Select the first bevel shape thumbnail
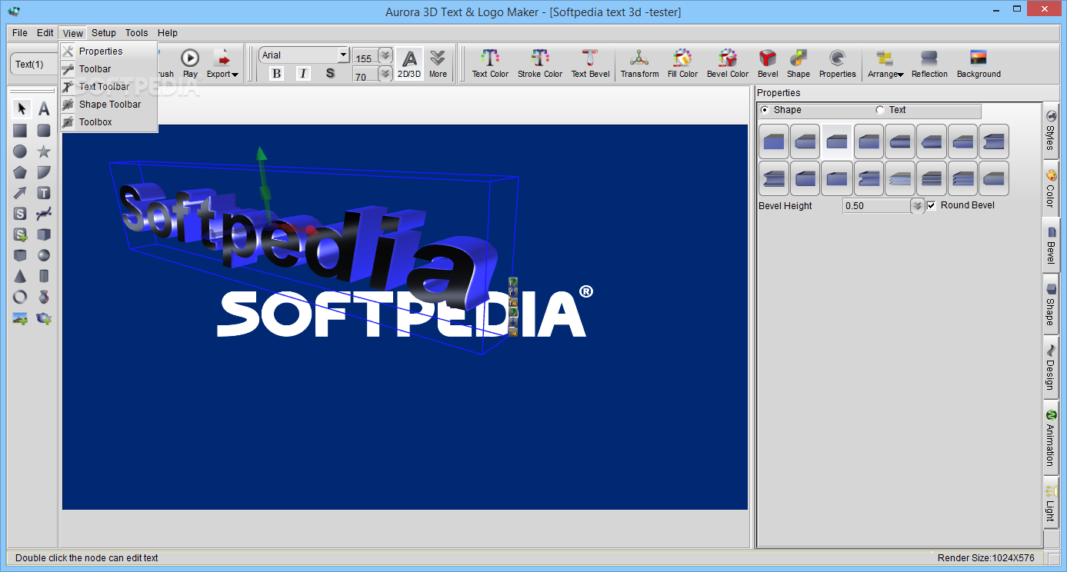Image resolution: width=1067 pixels, height=572 pixels. (x=774, y=141)
